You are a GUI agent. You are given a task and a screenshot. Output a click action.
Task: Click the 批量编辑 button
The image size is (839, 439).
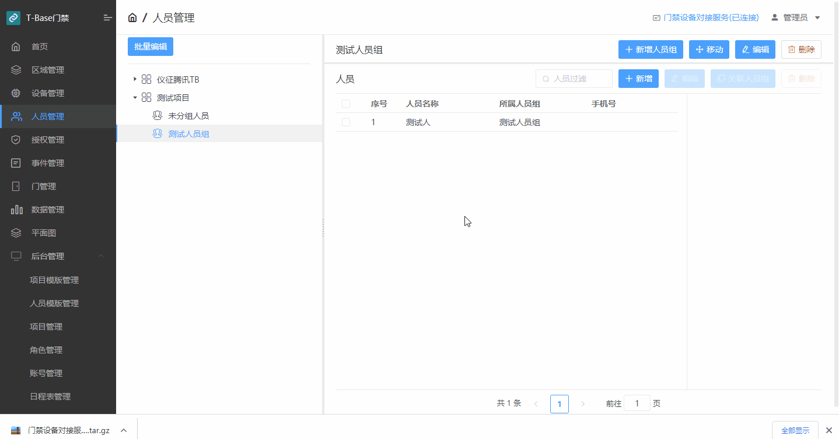point(151,47)
